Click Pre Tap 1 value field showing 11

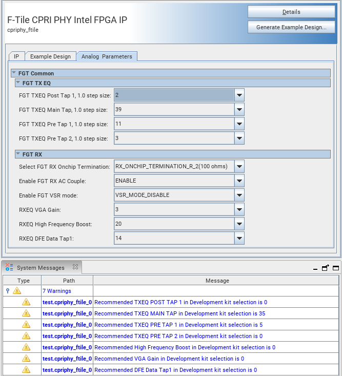[174, 124]
